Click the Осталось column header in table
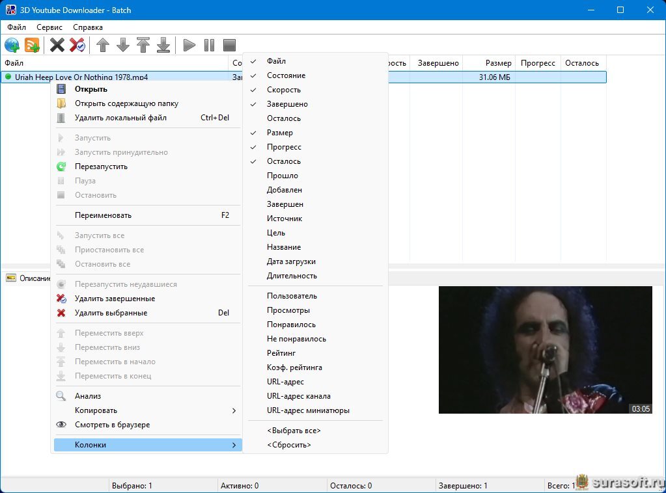The height and width of the screenshot is (493, 666). pos(583,63)
